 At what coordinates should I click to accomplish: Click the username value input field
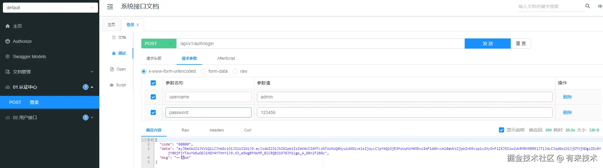tap(404, 97)
